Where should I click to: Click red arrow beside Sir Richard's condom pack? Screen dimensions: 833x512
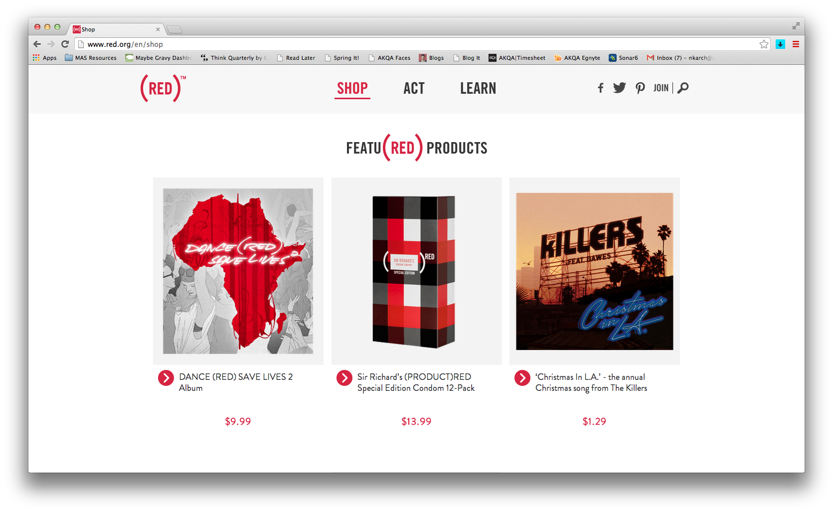pos(344,378)
